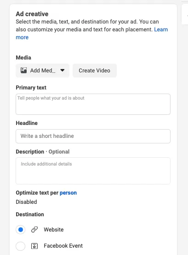The width and height of the screenshot is (188, 255).
Task: Click the image icon on Add Media
Action: [23, 71]
